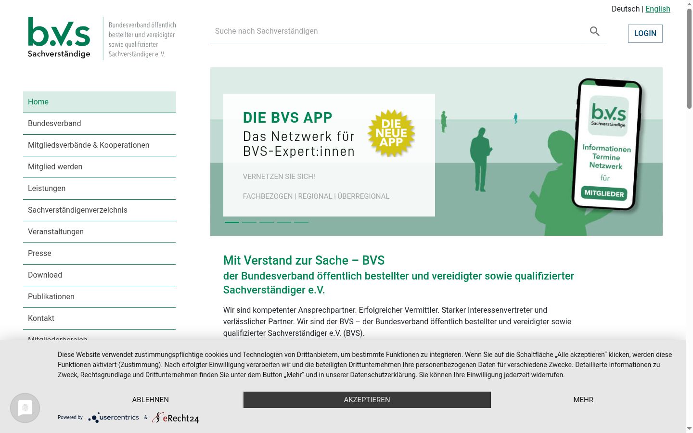This screenshot has width=693, height=433.
Task: Open the eRecht24 logo link
Action: (x=176, y=418)
